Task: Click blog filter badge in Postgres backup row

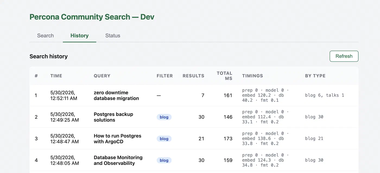Action: (x=164, y=117)
